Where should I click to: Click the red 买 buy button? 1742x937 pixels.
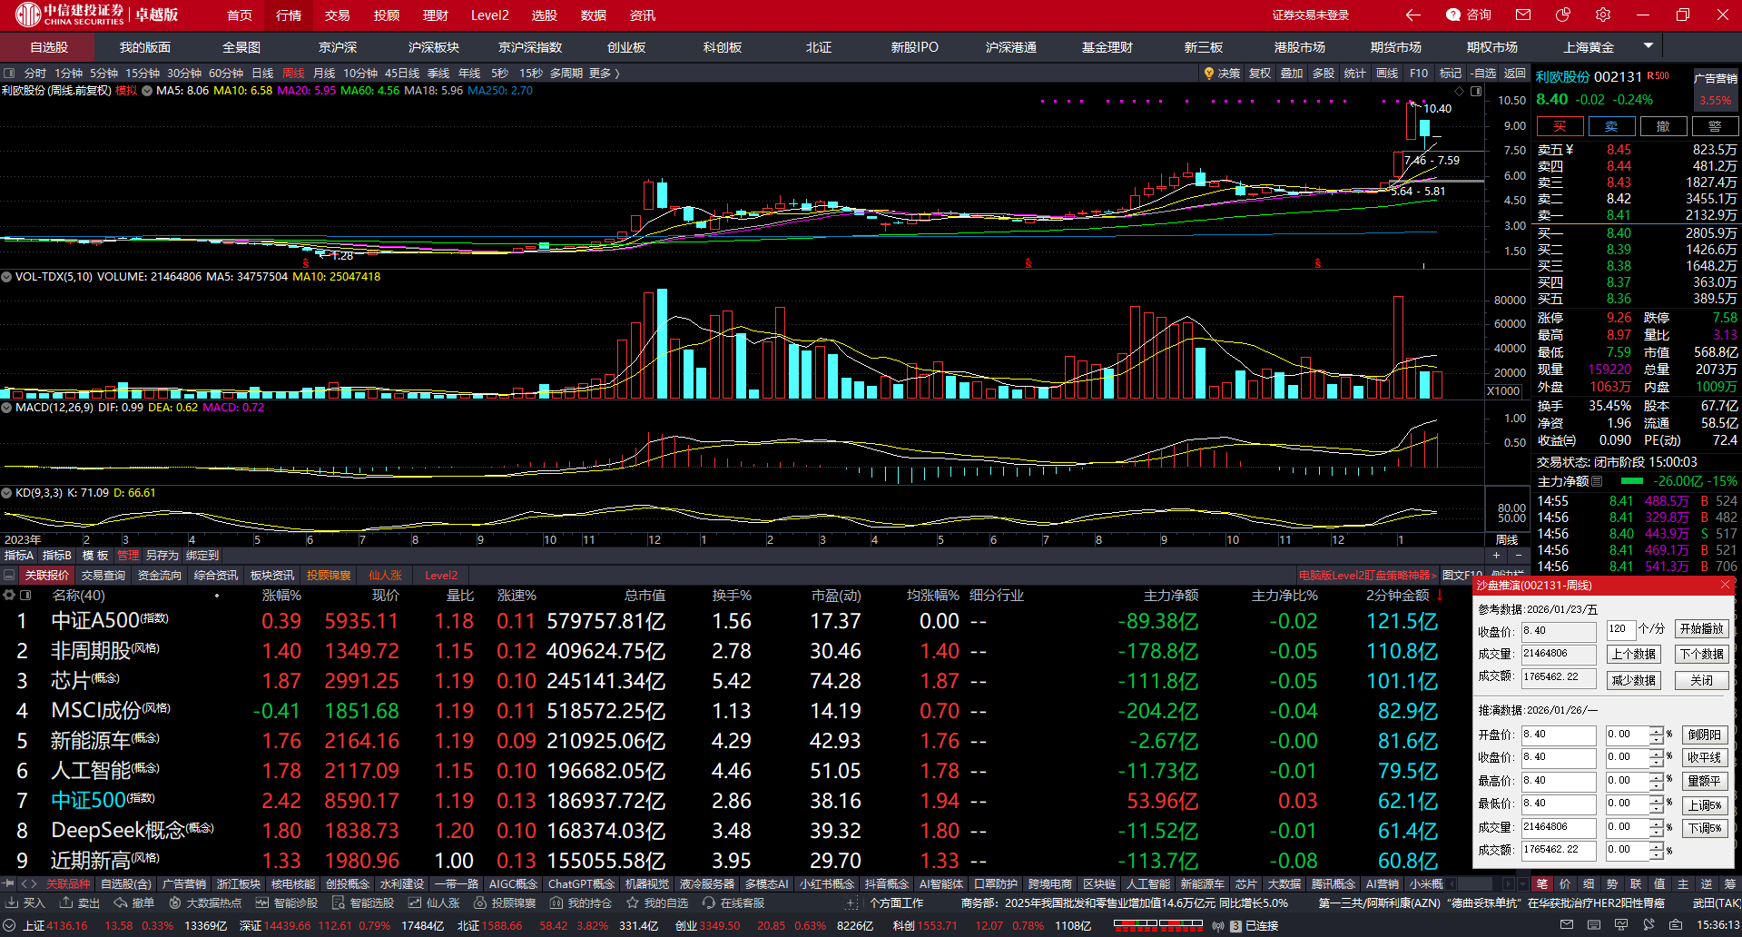(1560, 126)
